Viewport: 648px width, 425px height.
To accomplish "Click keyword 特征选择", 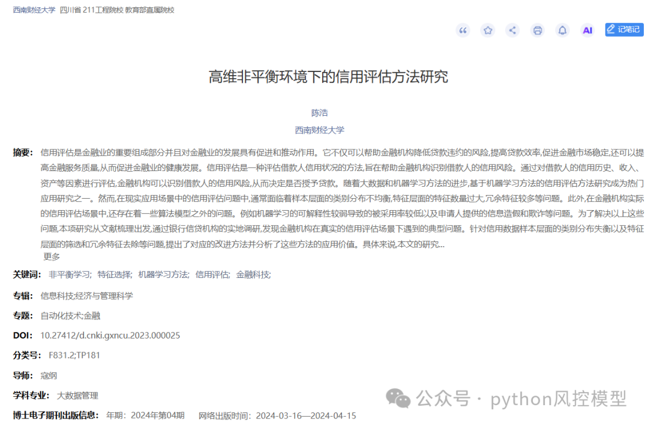I will pos(115,274).
